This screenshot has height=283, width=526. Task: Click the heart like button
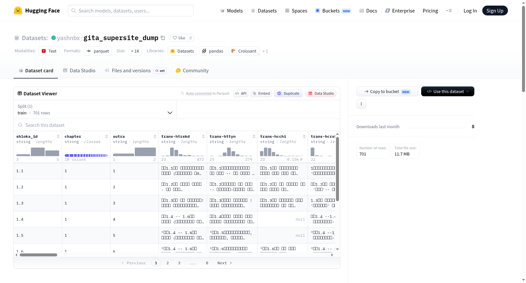click(x=179, y=38)
